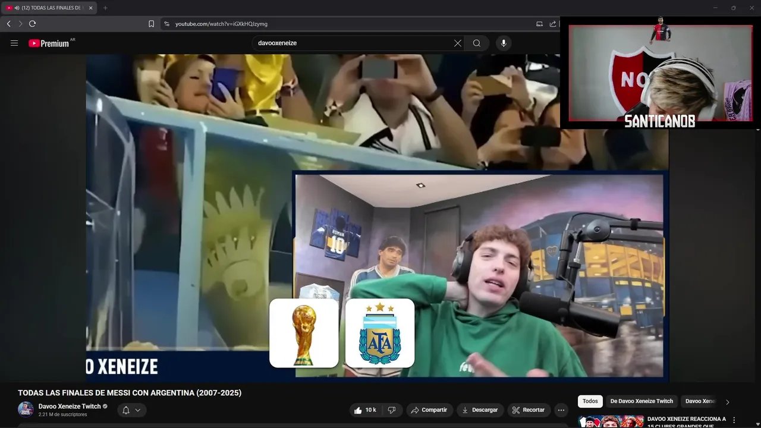
Task: Click the 2.21 M de suscriptores text
Action: [x=62, y=415]
